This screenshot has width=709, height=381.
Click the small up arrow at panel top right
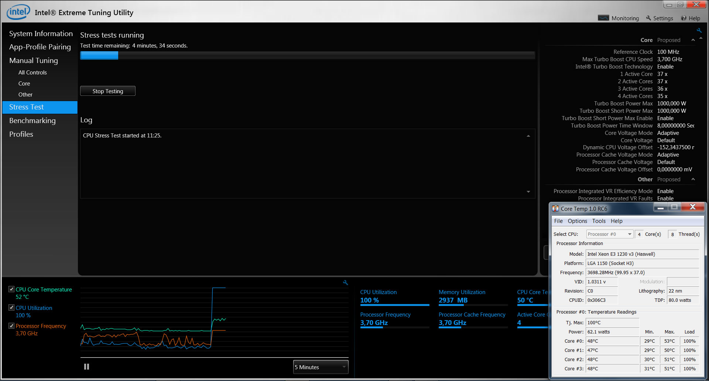[x=701, y=38]
